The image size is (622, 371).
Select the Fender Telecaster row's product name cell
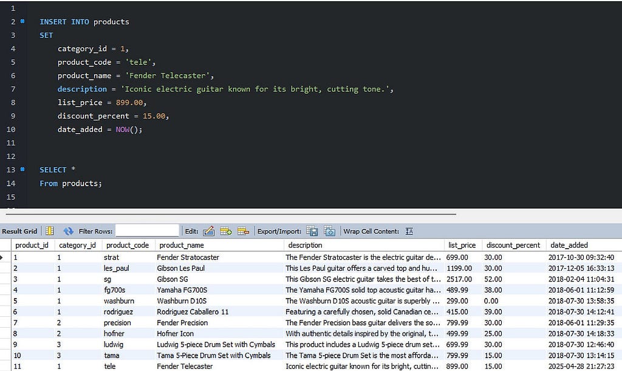[185, 366]
